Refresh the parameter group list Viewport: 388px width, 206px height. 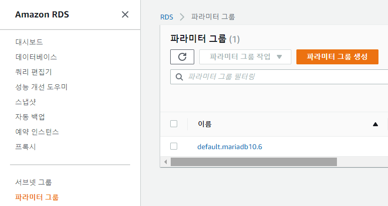point(182,57)
